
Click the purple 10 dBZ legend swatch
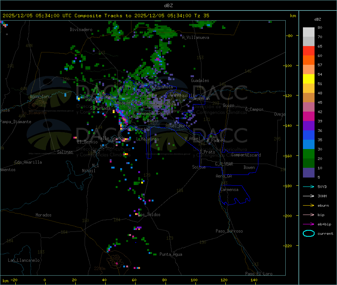pyautogui.click(x=309, y=173)
